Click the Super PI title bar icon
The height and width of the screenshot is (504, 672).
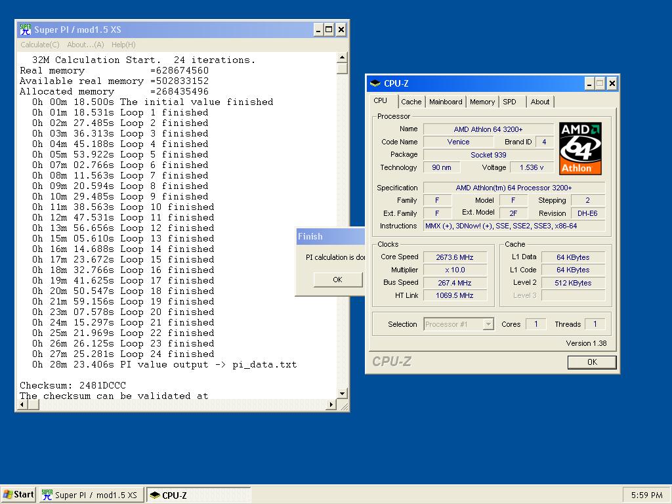point(26,30)
